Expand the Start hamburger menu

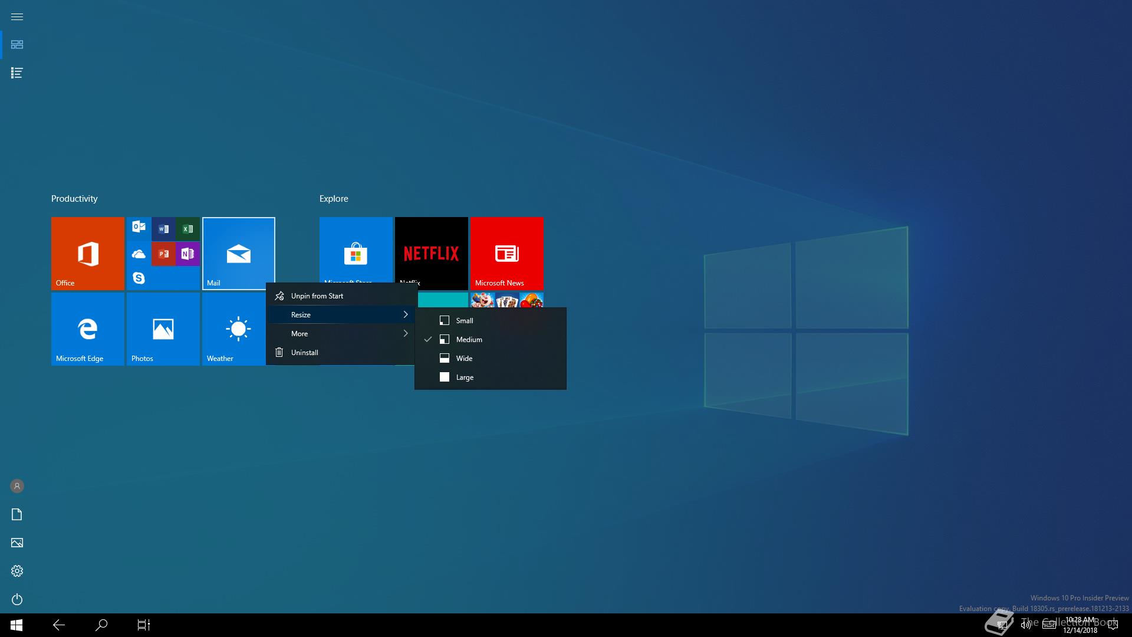coord(17,17)
